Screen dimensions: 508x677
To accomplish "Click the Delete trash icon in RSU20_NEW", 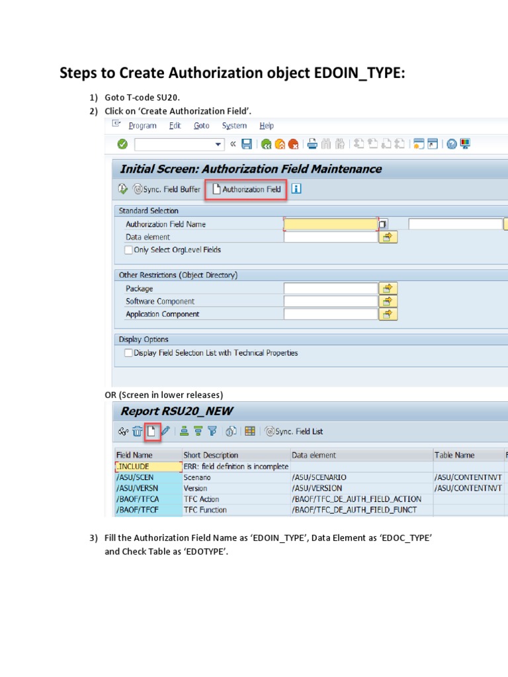I will (x=138, y=432).
